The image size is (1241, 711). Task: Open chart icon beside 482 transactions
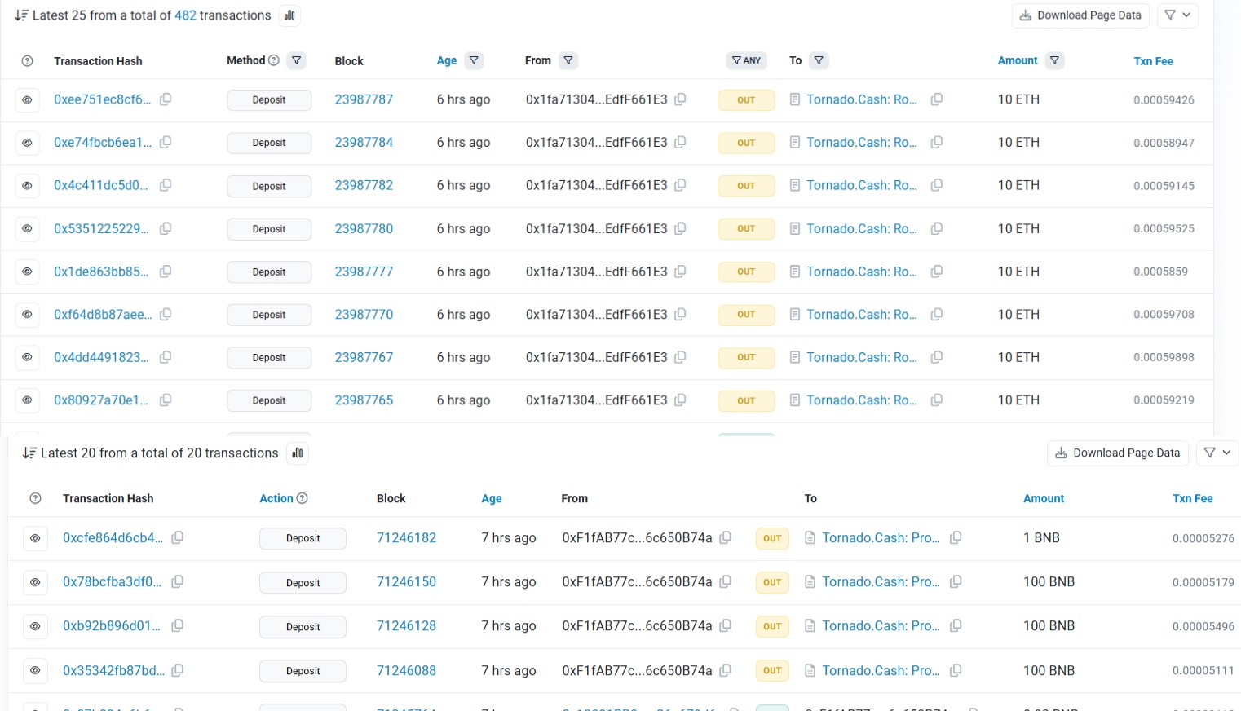point(289,15)
